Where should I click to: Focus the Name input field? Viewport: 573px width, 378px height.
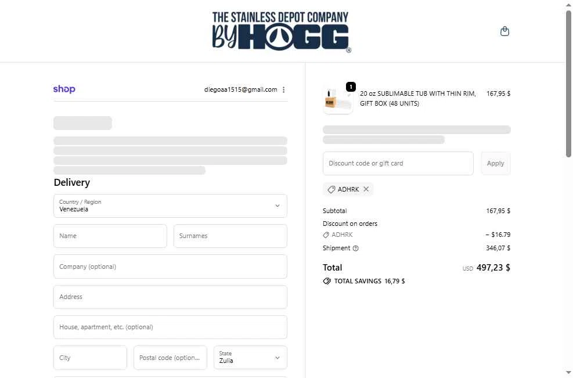tap(110, 236)
